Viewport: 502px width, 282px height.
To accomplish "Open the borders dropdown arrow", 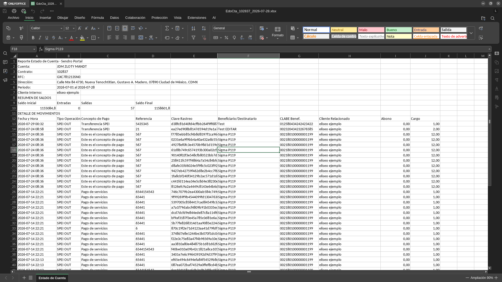I will tap(99, 38).
